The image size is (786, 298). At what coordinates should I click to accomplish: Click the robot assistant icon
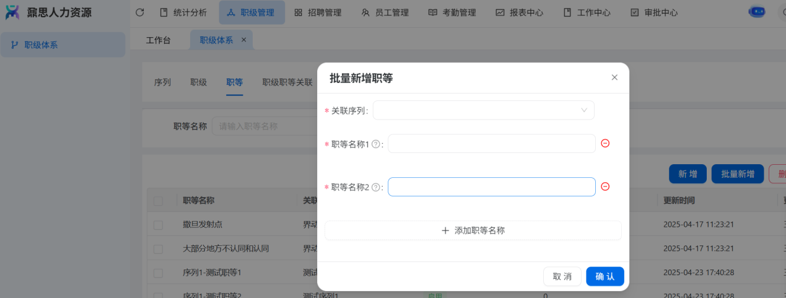point(756,12)
